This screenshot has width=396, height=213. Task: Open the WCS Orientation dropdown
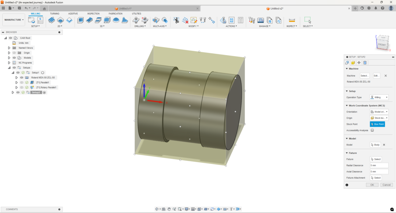[379, 112]
